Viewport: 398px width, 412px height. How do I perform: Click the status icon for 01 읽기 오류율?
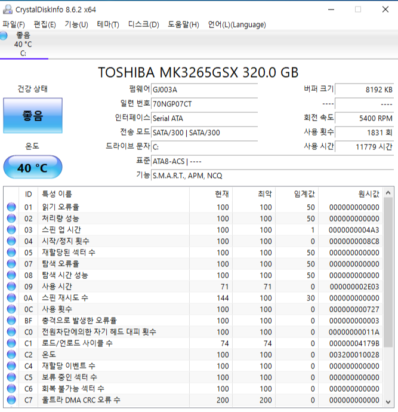pyautogui.click(x=11, y=207)
